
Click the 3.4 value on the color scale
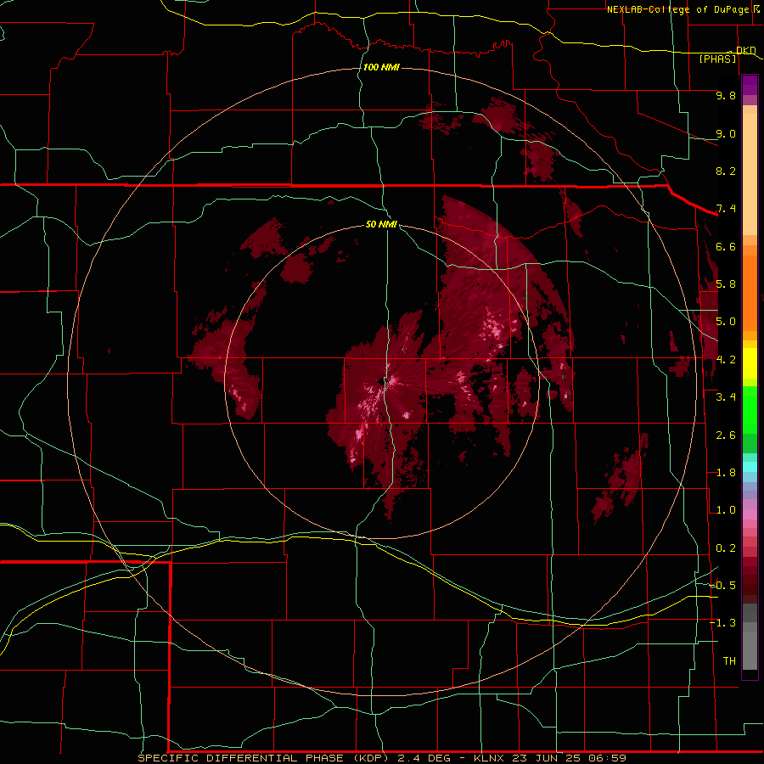726,397
